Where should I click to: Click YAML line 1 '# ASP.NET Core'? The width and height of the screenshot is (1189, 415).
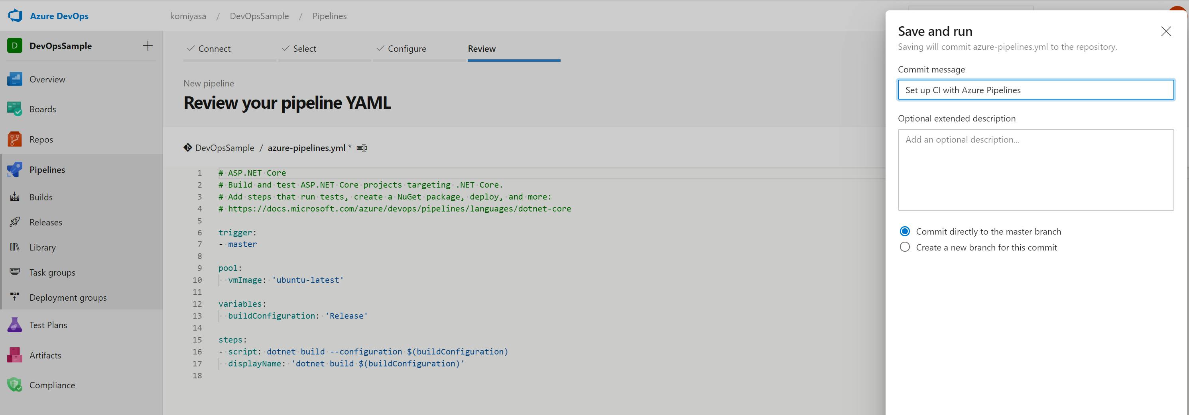tap(252, 173)
